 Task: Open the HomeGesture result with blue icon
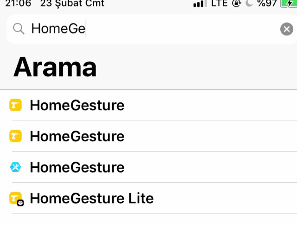click(x=77, y=167)
